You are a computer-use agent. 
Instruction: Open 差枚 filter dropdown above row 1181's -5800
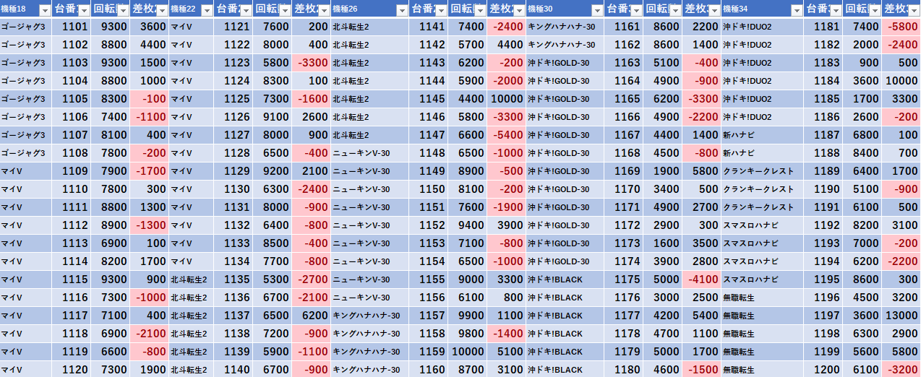click(x=913, y=10)
